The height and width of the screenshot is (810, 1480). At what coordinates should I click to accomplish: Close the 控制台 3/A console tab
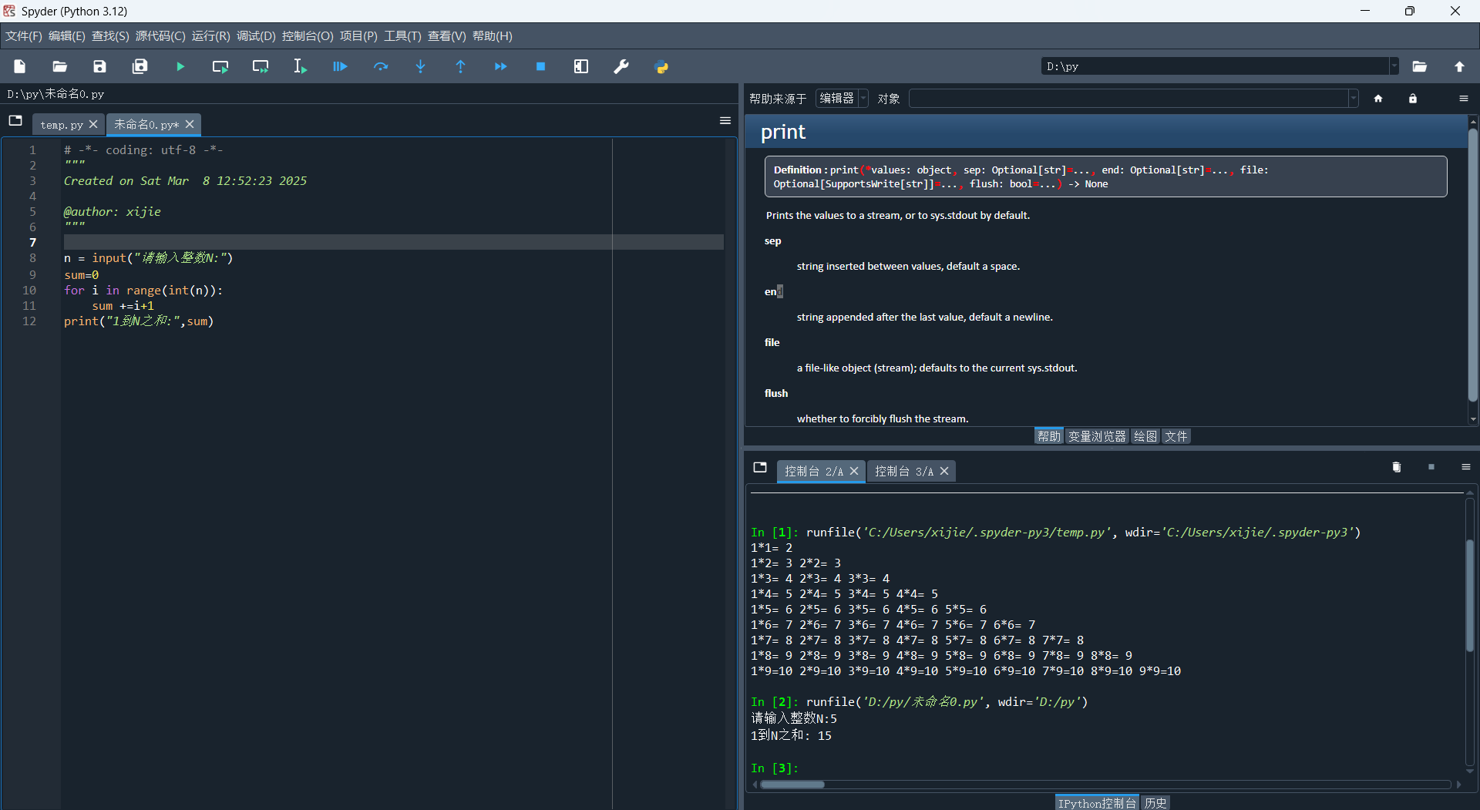[x=944, y=472]
